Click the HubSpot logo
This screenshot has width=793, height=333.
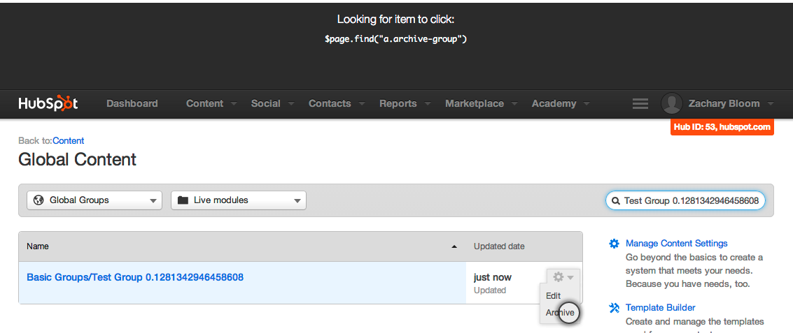(x=48, y=103)
